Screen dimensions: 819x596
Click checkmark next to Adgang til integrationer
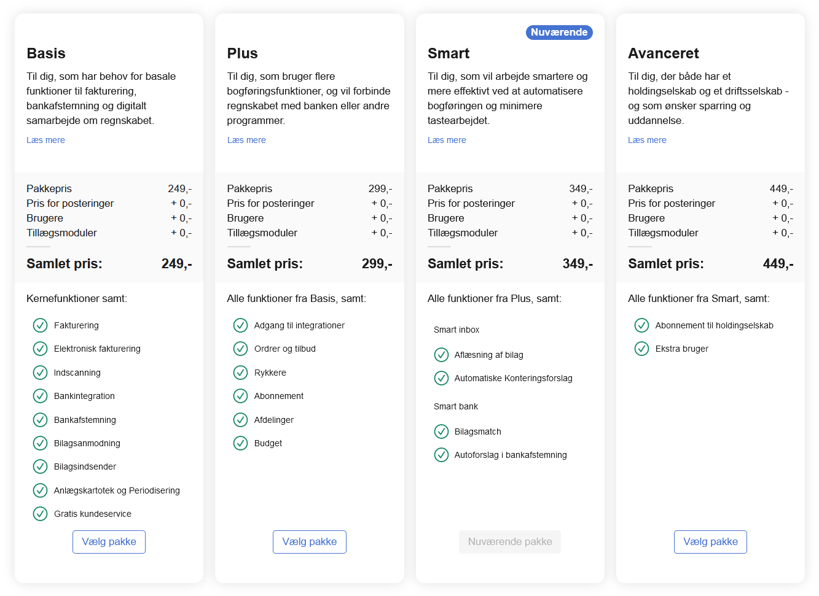point(240,325)
